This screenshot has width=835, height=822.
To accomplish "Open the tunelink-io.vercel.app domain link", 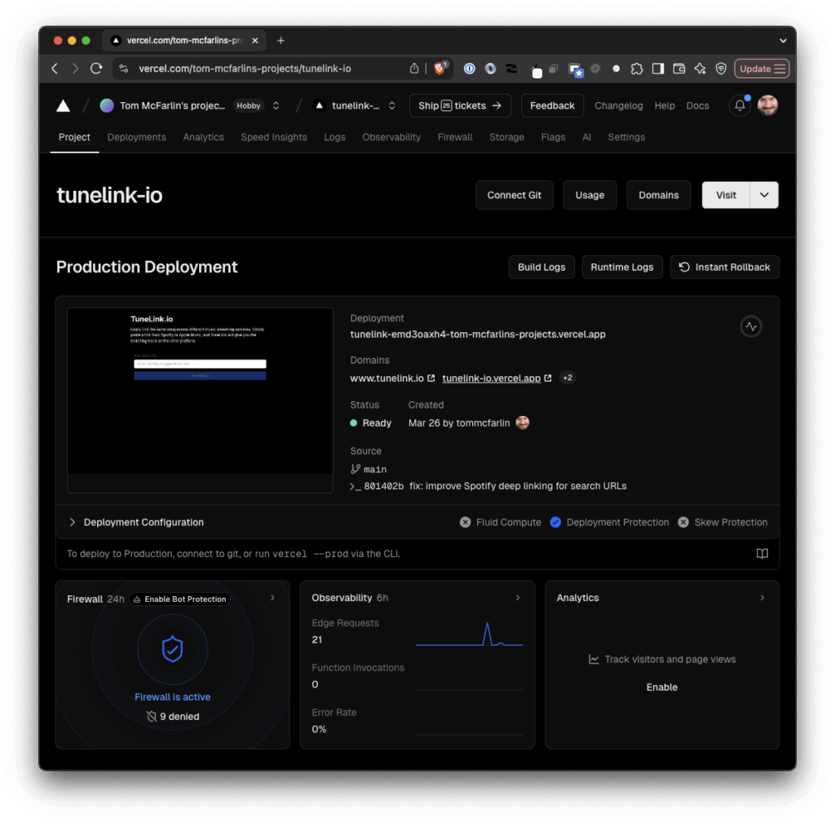I will click(491, 378).
